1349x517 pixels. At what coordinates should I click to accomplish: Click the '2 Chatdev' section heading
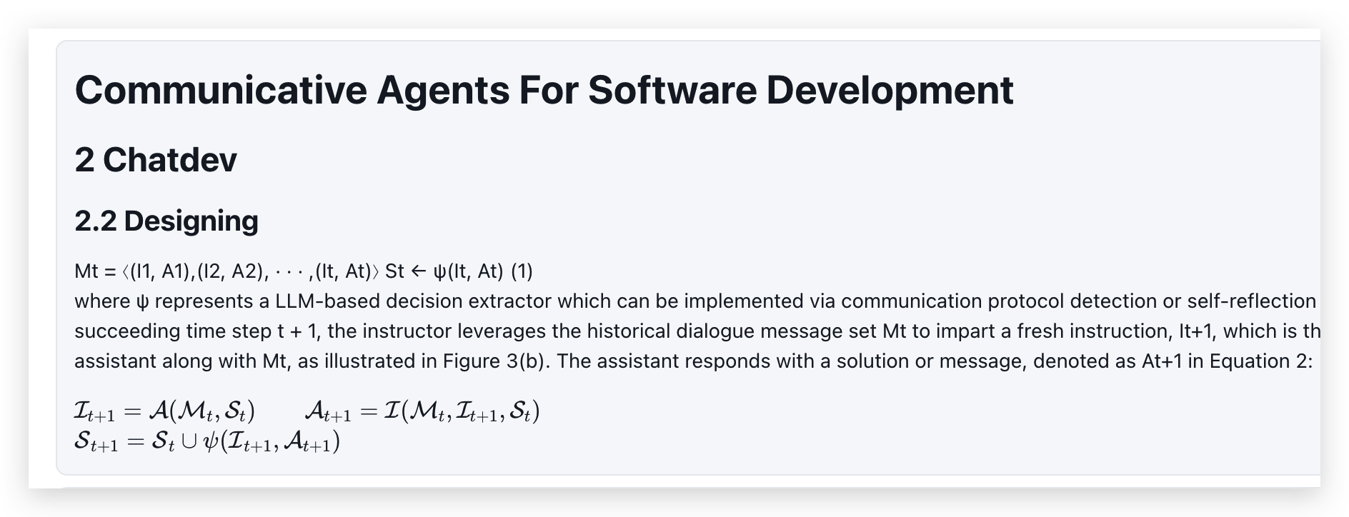155,160
